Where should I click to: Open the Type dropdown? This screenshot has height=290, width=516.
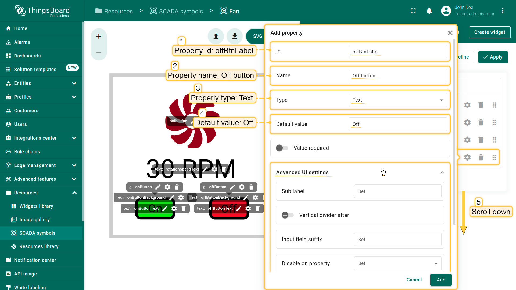397,100
